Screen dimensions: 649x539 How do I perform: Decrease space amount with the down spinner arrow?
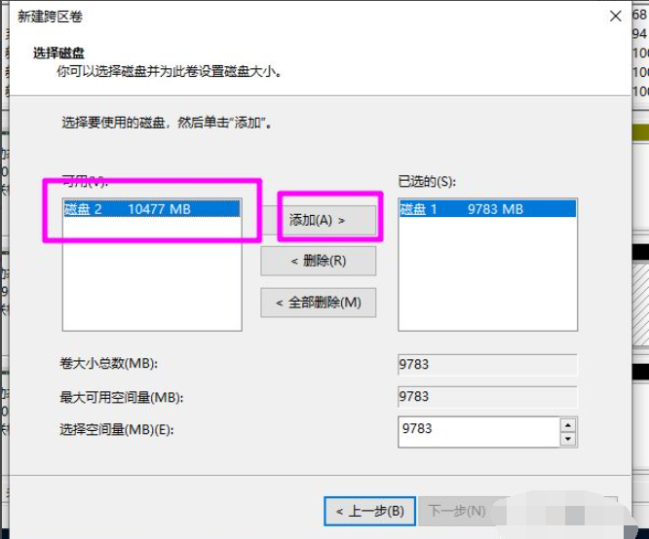(x=568, y=439)
